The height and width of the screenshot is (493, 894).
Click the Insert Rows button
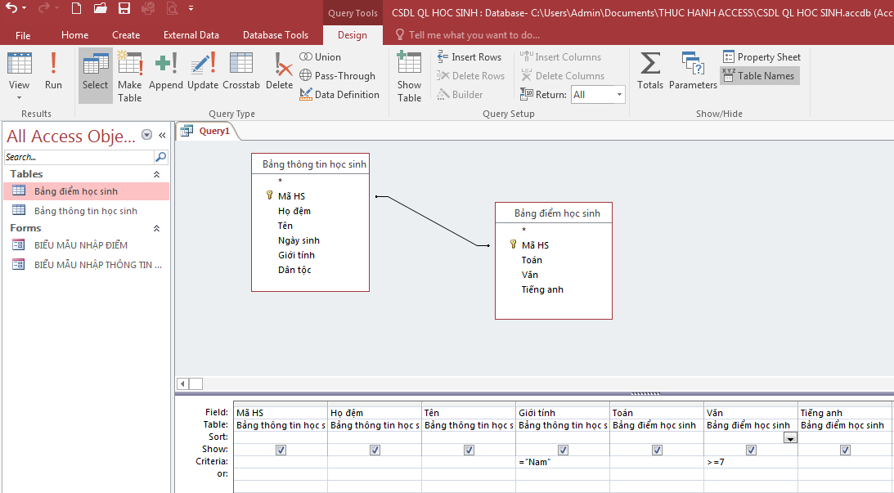tap(469, 57)
